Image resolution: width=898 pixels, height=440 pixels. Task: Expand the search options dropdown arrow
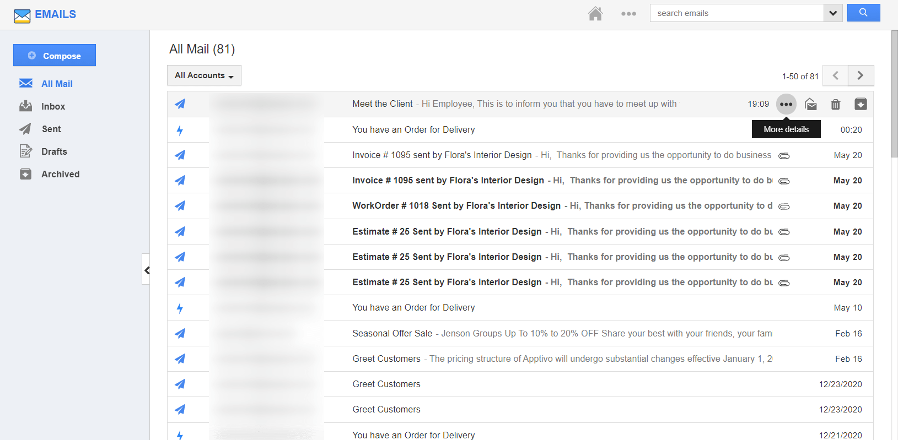(x=833, y=13)
